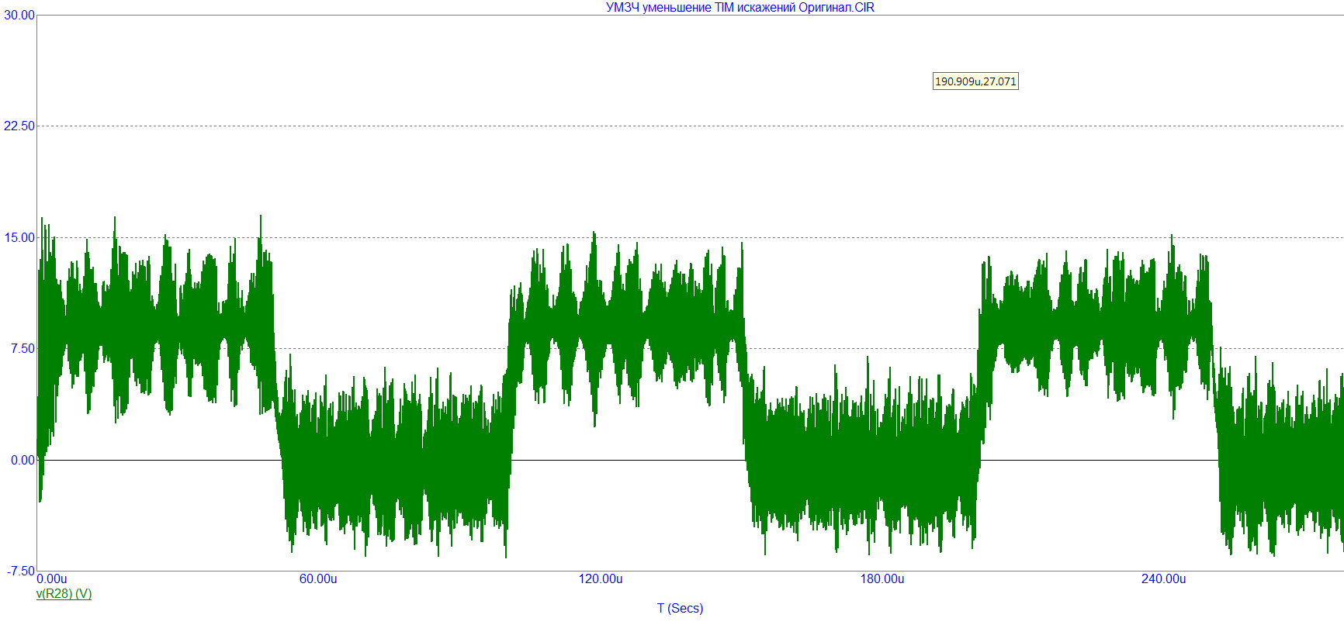Click the 60.00u time axis label

point(318,579)
